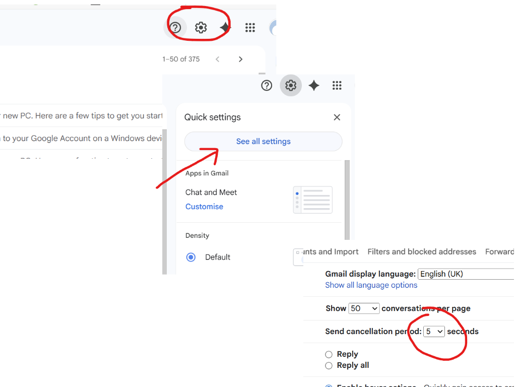The height and width of the screenshot is (387, 516).
Task: Click the See all settings button
Action: pyautogui.click(x=263, y=142)
